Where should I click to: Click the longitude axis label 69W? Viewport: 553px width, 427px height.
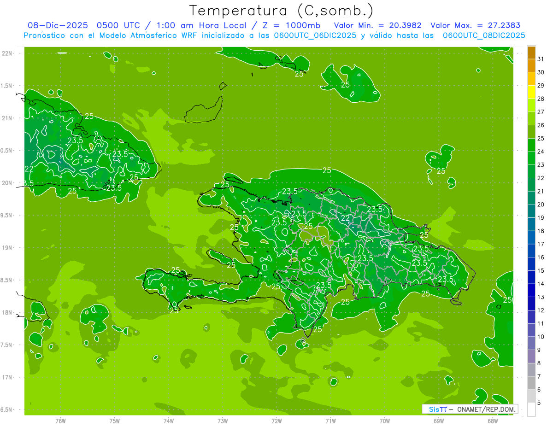click(439, 421)
